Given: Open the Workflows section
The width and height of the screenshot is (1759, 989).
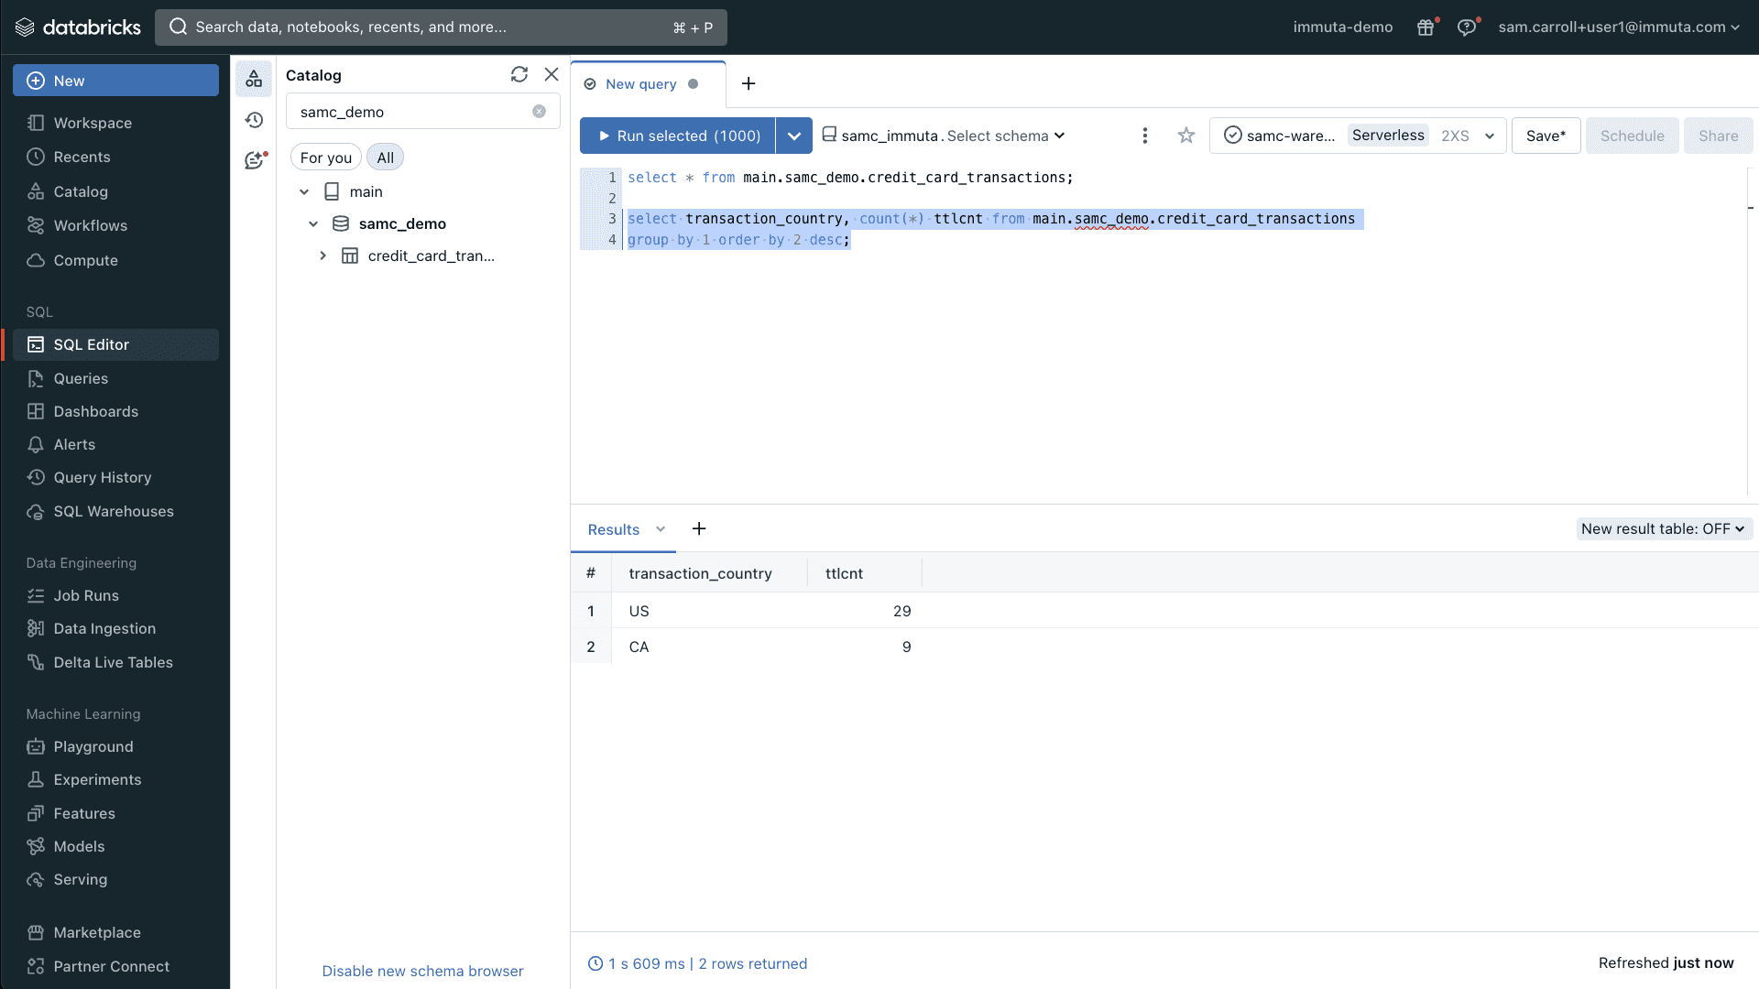Looking at the screenshot, I should tap(89, 225).
